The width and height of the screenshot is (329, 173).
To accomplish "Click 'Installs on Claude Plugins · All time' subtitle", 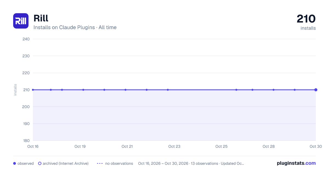I will [75, 27].
